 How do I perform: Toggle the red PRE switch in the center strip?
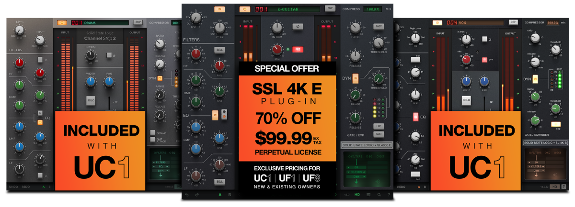[x=298, y=49]
